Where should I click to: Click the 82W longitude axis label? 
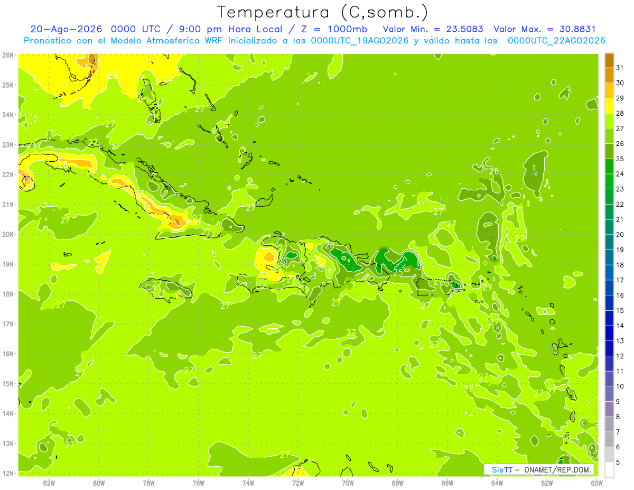pyautogui.click(x=49, y=483)
